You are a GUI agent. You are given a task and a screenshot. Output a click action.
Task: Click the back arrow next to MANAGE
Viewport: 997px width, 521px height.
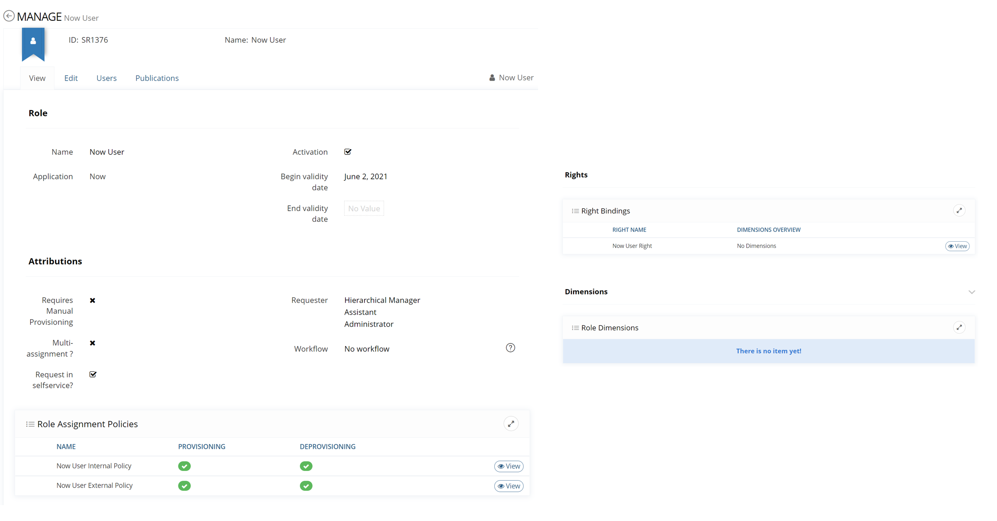[x=9, y=16]
